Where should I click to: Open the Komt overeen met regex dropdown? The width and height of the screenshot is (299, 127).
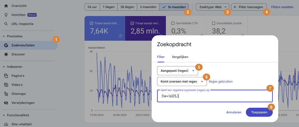[x=182, y=82]
